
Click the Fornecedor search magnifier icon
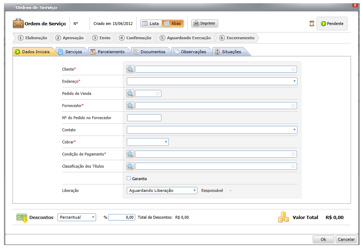130,106
